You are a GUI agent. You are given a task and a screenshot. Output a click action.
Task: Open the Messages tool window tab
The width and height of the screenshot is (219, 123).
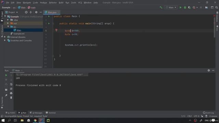(x=36, y=113)
